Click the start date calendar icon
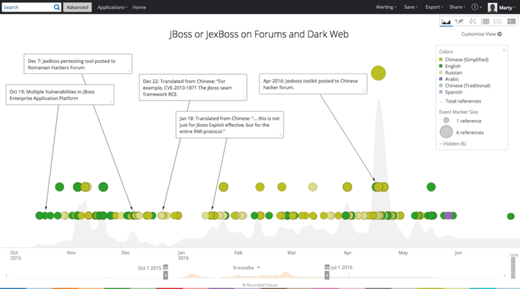Viewport: 520px width, 289px height. pyautogui.click(x=166, y=267)
